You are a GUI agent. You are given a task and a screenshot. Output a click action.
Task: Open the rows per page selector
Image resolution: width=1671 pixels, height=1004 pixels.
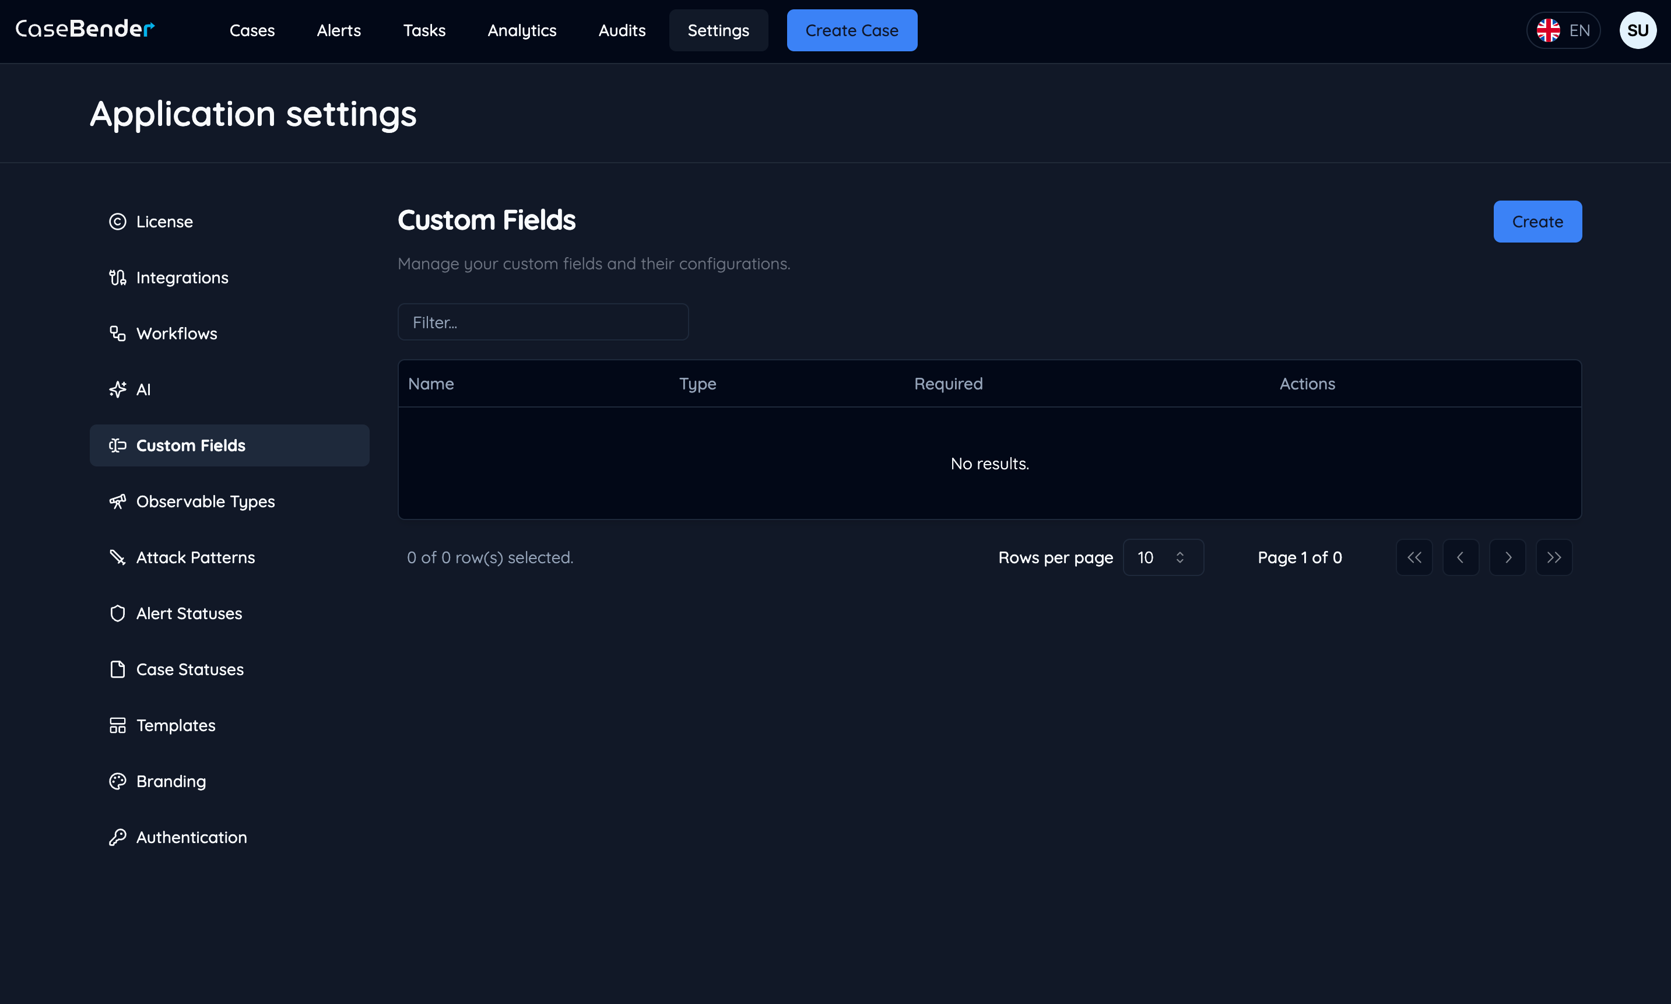click(1163, 557)
